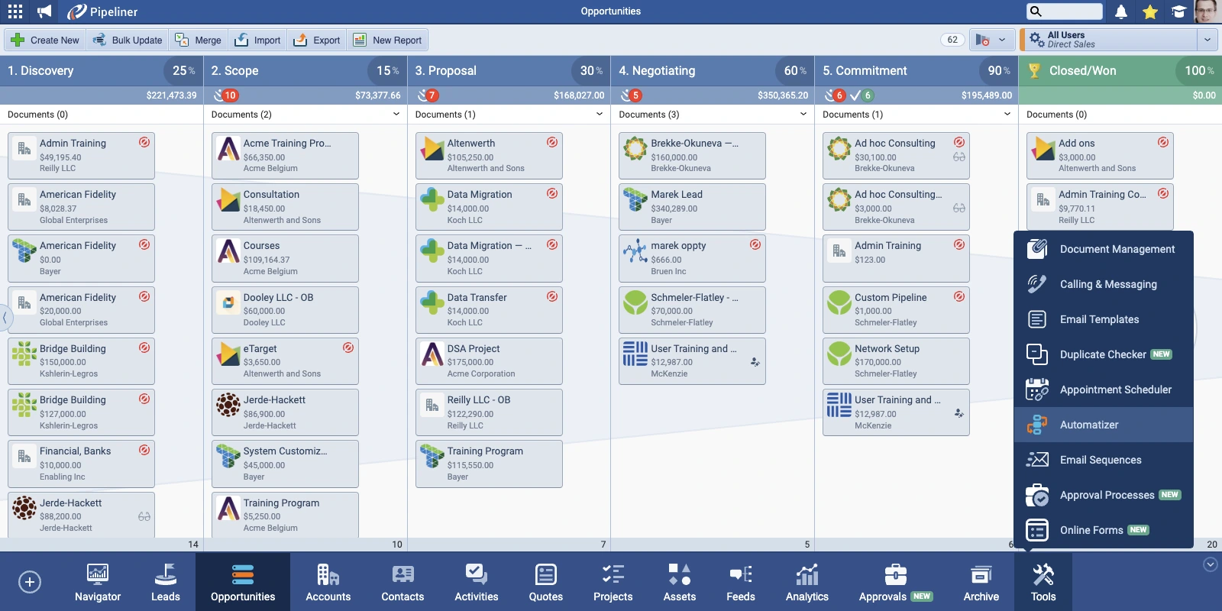Click Export button
The image size is (1222, 611).
point(317,40)
